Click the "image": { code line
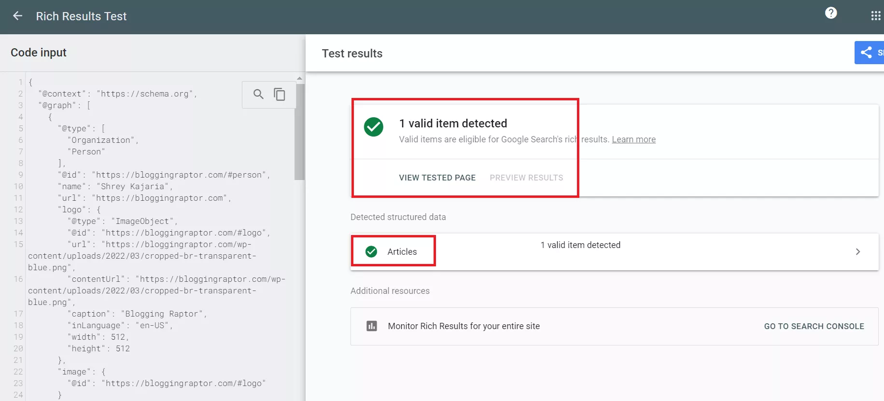Screen dimensions: 884x401 [82, 372]
